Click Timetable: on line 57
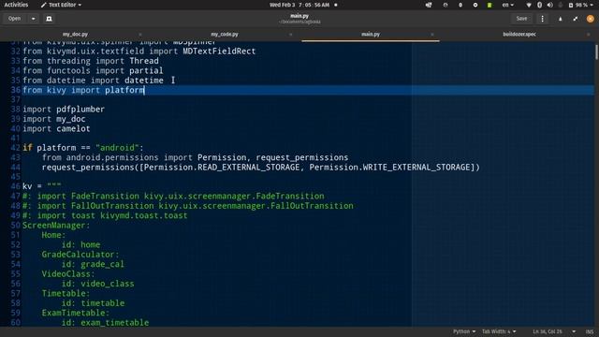The height and width of the screenshot is (337, 599). 66,293
